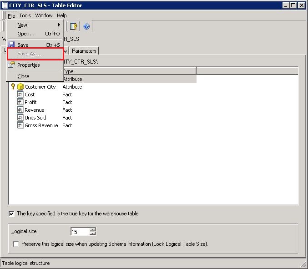Maximize the Table Editor window
This screenshot has height=269, width=308.
click(293, 5)
